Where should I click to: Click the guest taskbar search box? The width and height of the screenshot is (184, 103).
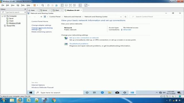59,93
